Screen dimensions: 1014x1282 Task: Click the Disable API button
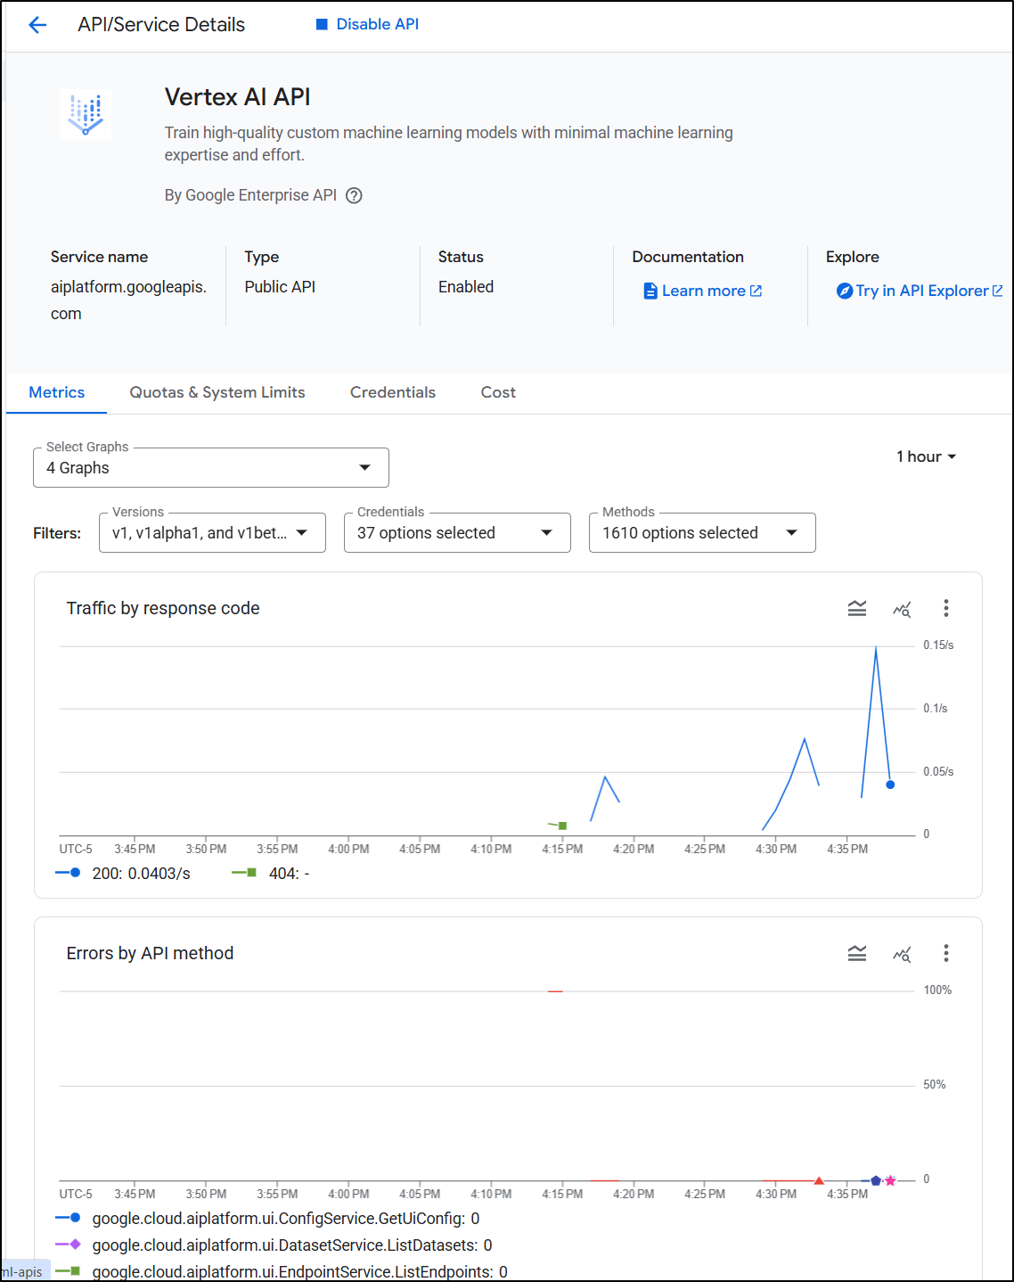(x=367, y=24)
